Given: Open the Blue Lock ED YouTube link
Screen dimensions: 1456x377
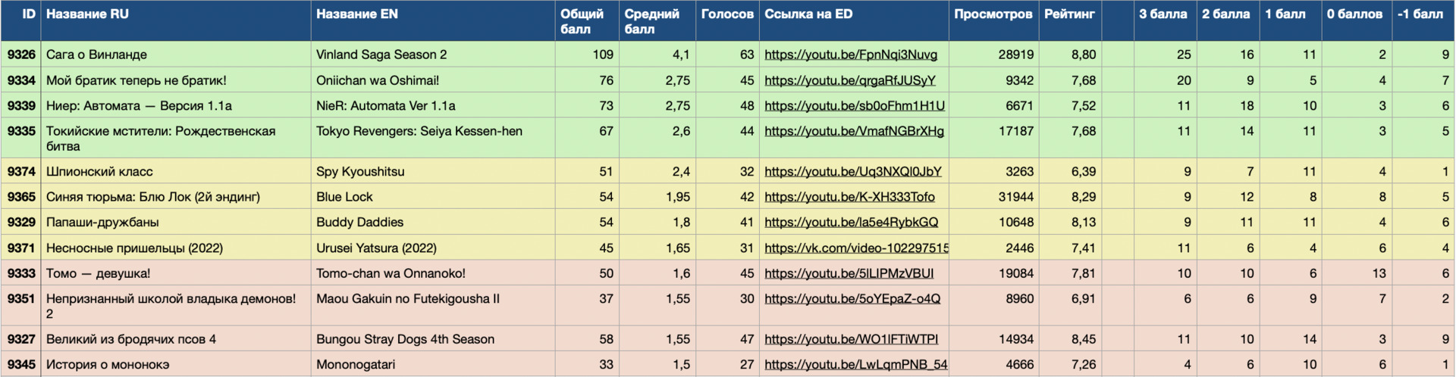Looking at the screenshot, I should point(849,197).
